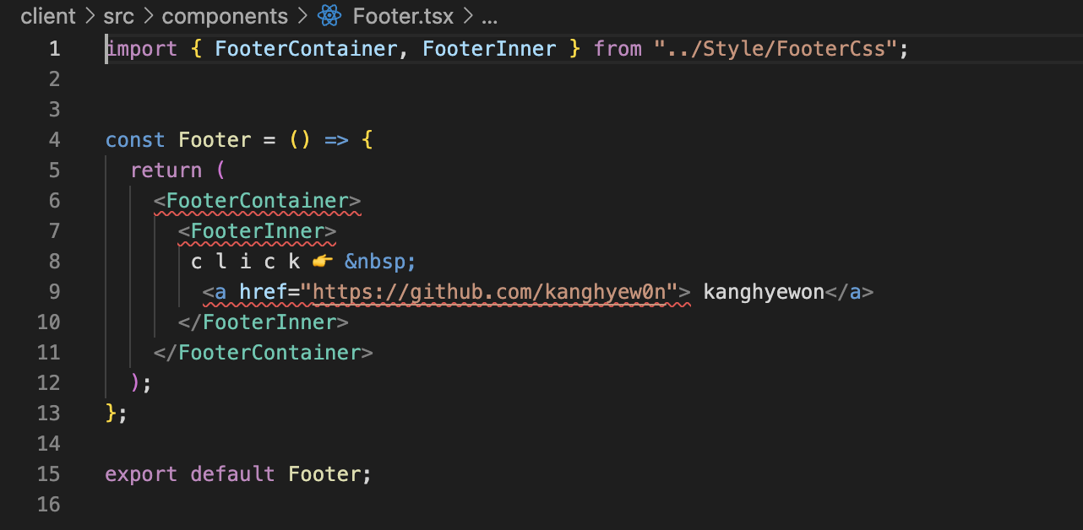Click the "../Style/FooterCss" import path string
The image size is (1083, 530).
pyautogui.click(x=776, y=49)
